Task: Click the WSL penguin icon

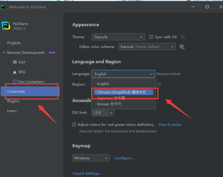Action: [14, 72]
